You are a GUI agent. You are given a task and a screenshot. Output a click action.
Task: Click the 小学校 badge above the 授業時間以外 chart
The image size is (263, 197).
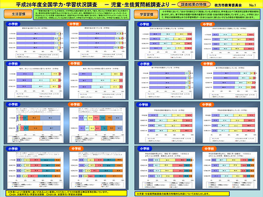click(145, 149)
